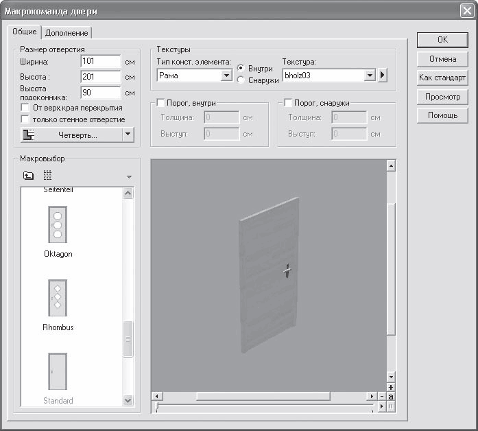Expand the Текстура bholz03 dropdown
This screenshot has width=478, height=431.
[370, 75]
